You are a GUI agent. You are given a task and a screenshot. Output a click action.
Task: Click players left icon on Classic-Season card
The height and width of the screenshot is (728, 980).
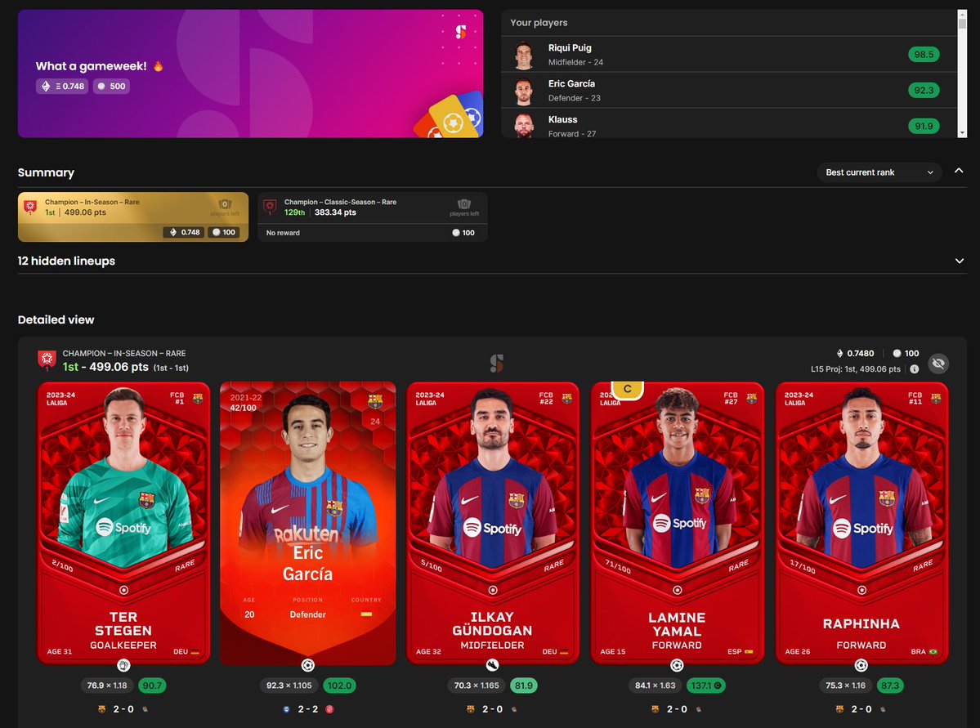tap(463, 204)
